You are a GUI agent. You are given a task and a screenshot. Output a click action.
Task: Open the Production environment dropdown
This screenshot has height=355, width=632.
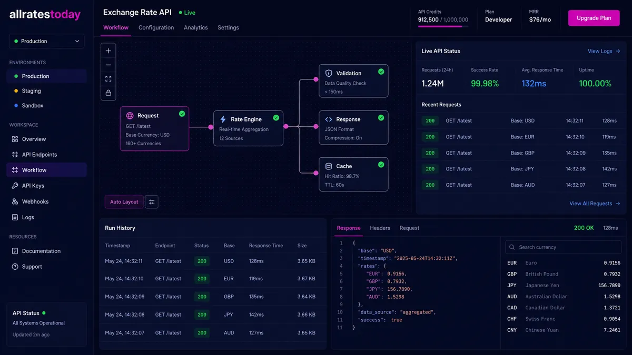pyautogui.click(x=47, y=41)
